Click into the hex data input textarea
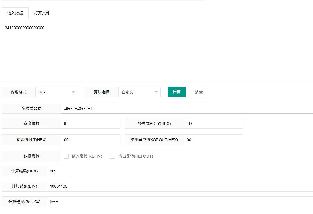The height and width of the screenshot is (214, 313). [x=157, y=53]
